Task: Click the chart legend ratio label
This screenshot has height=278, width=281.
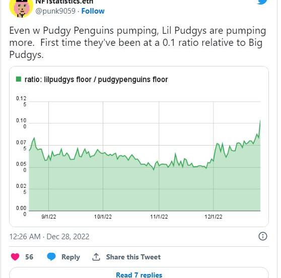Action: [x=96, y=80]
